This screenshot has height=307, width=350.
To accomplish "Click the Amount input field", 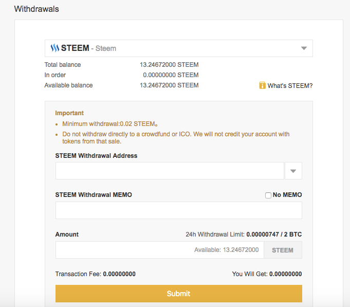I will [123, 250].
